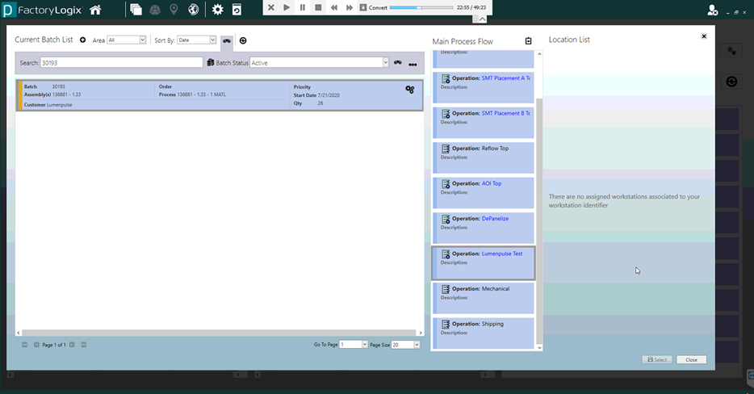Screen dimensions: 754x394
Task: Click the binoculars search icon next to Batch Status
Action: point(397,63)
